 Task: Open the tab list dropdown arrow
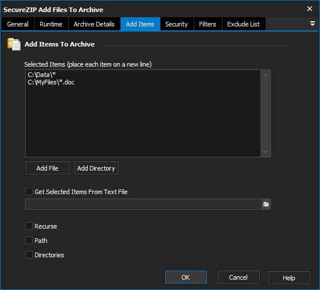[x=312, y=24]
